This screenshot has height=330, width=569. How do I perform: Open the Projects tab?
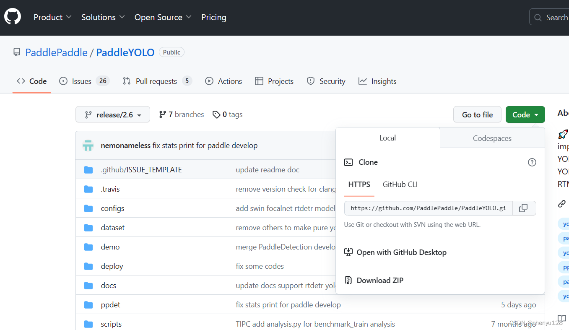[274, 81]
